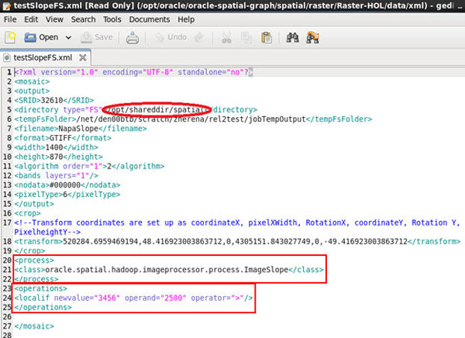Click the opening operations tag
Screen dimensions: 465x338
tap(40, 288)
